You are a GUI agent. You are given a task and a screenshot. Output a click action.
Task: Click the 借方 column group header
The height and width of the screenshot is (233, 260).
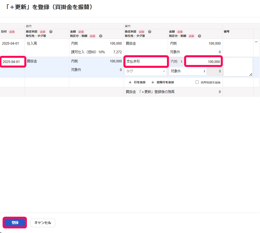(29, 26)
